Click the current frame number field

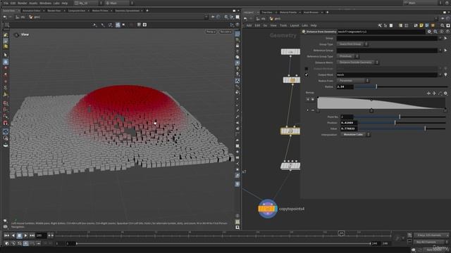point(41,235)
